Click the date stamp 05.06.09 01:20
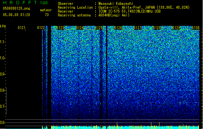Viewport: 203px width, 129px height. 16,15
